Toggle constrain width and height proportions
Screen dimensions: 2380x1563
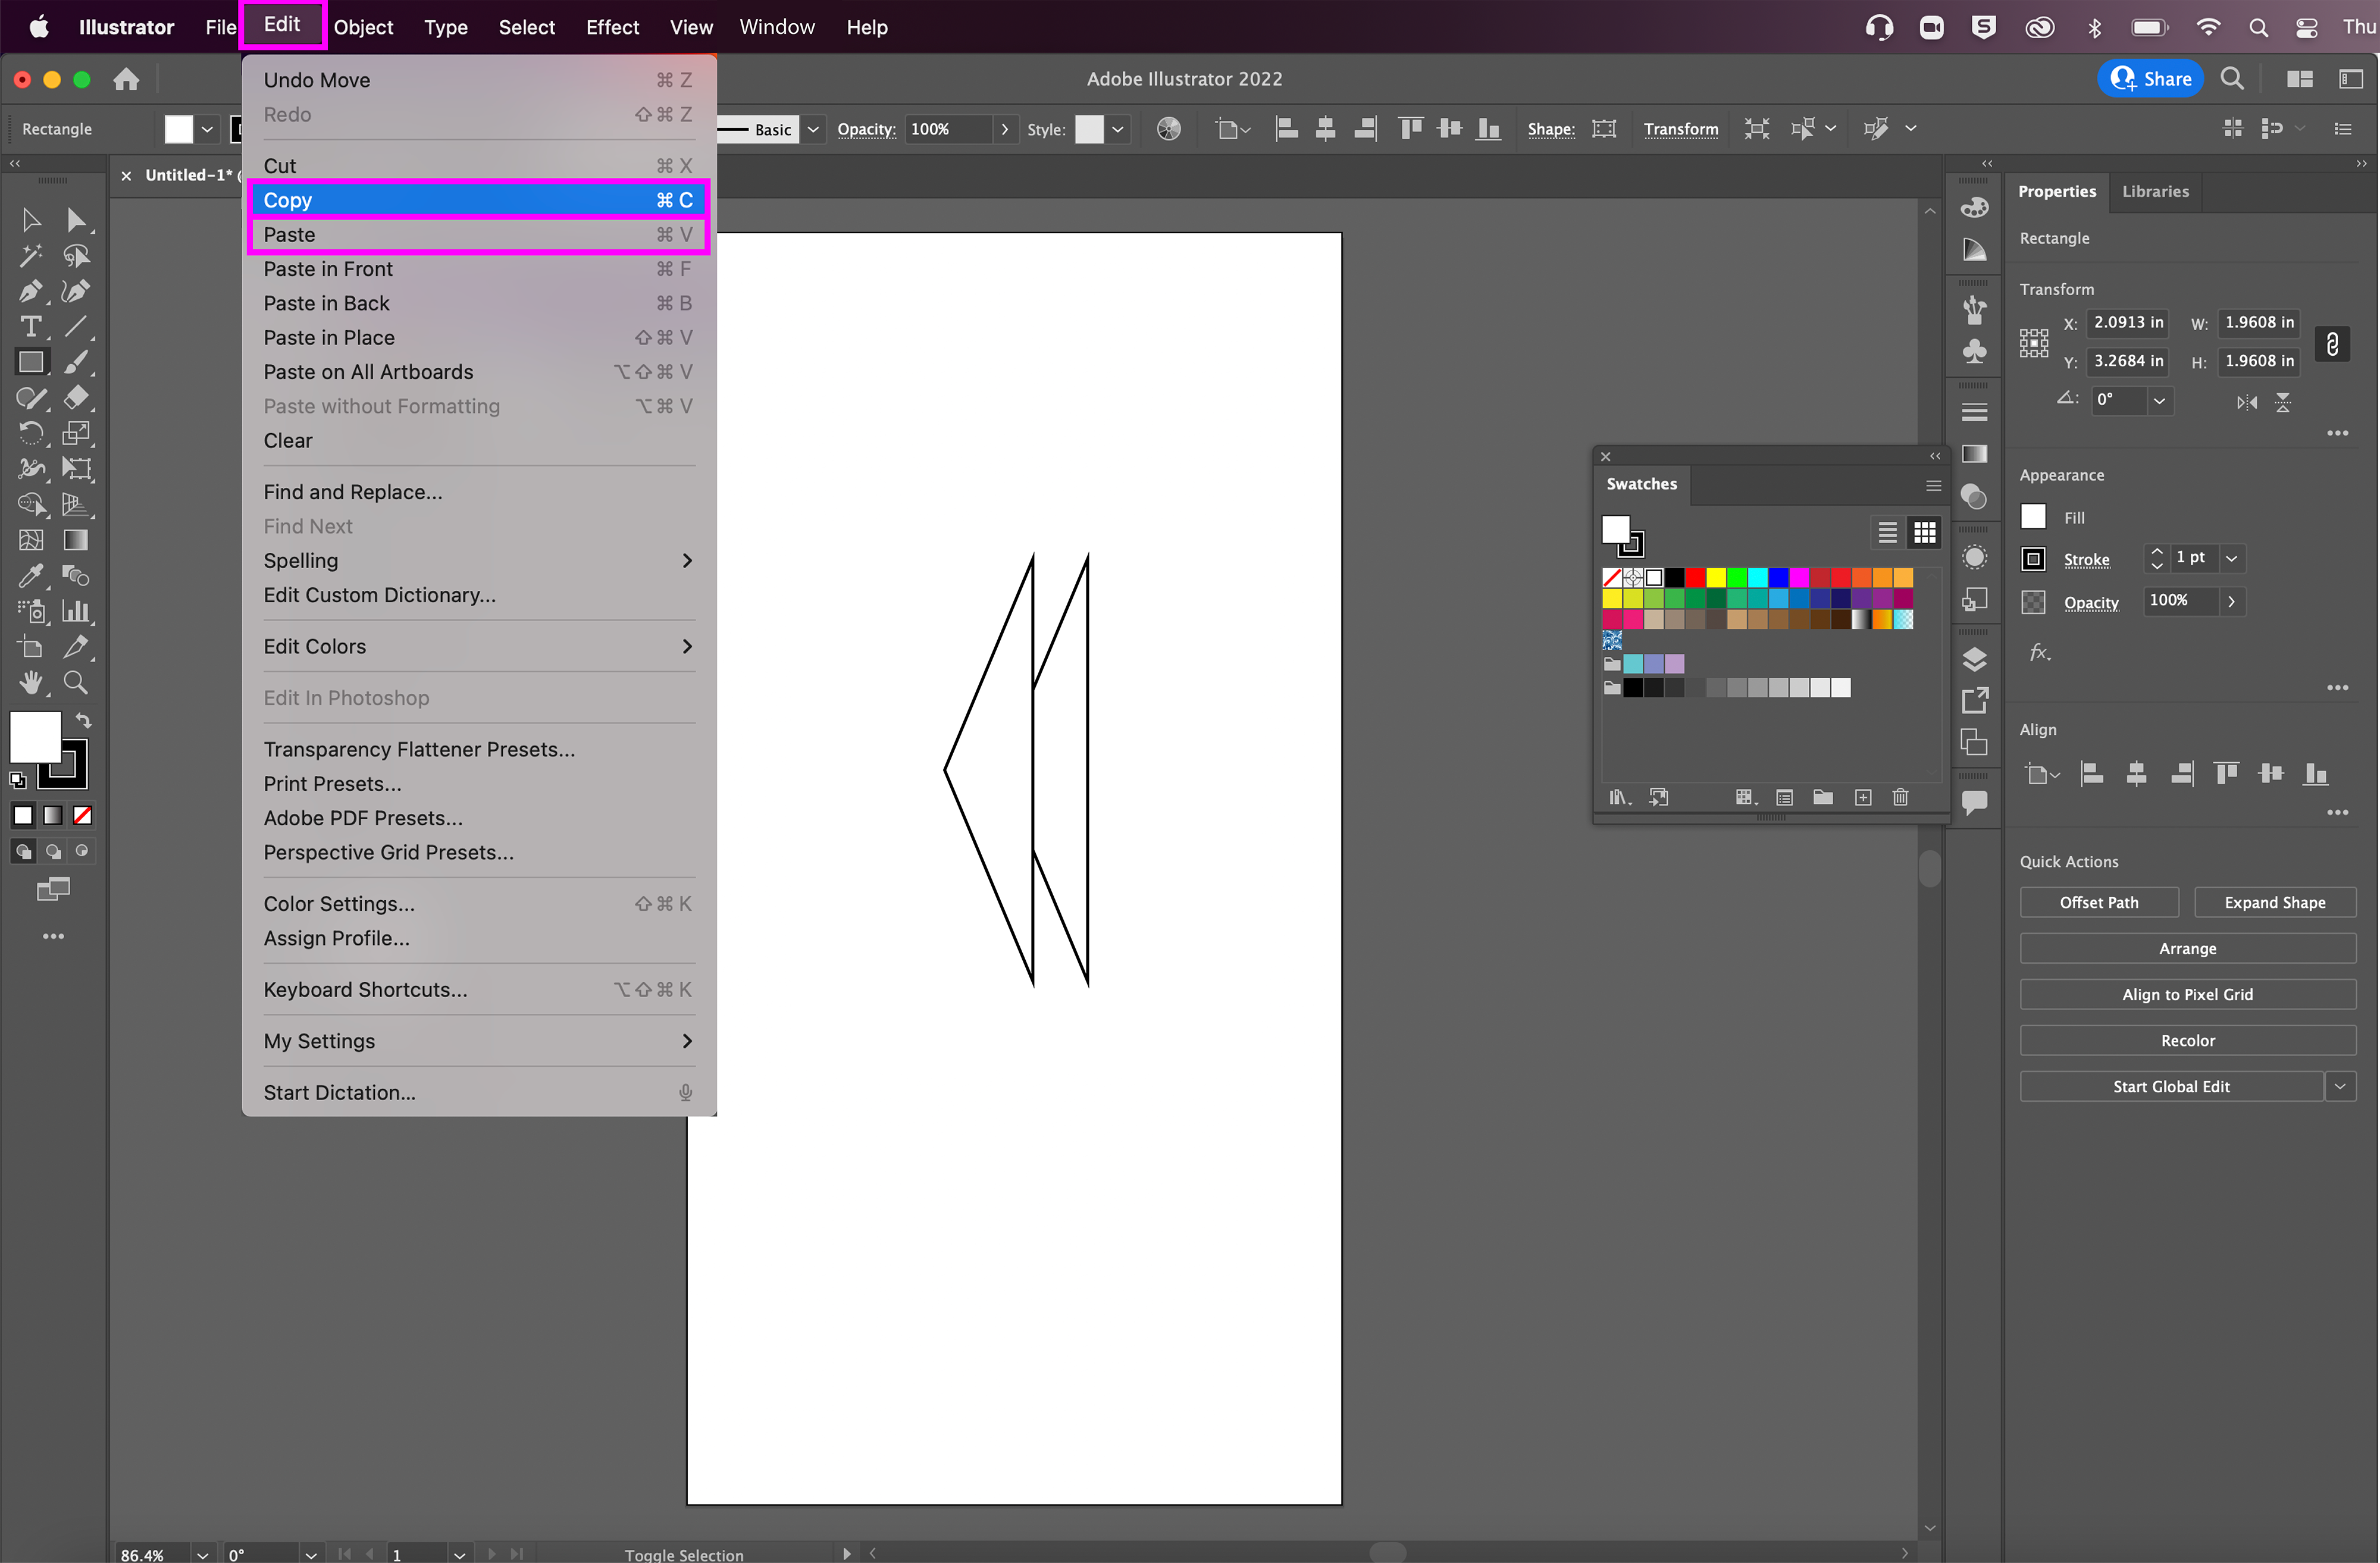click(2332, 343)
